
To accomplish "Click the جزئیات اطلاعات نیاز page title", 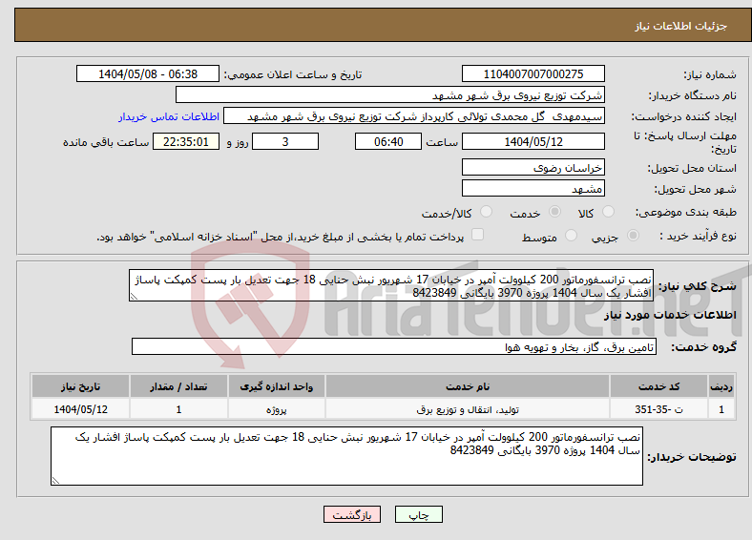I will pos(681,26).
